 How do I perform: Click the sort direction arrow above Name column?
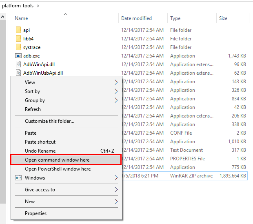click(x=65, y=14)
